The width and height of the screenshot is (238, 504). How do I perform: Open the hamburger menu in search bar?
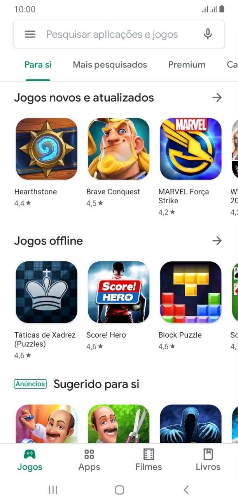coord(30,34)
